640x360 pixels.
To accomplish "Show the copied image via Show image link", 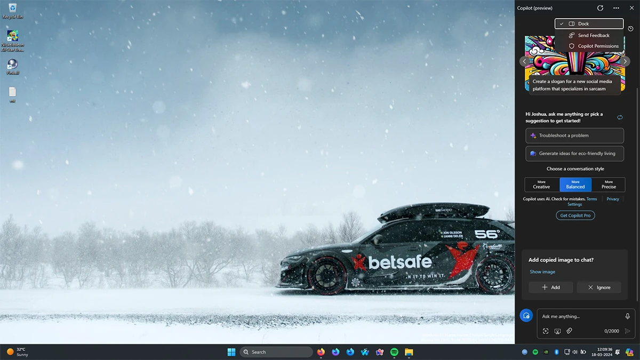I will 542,271.
